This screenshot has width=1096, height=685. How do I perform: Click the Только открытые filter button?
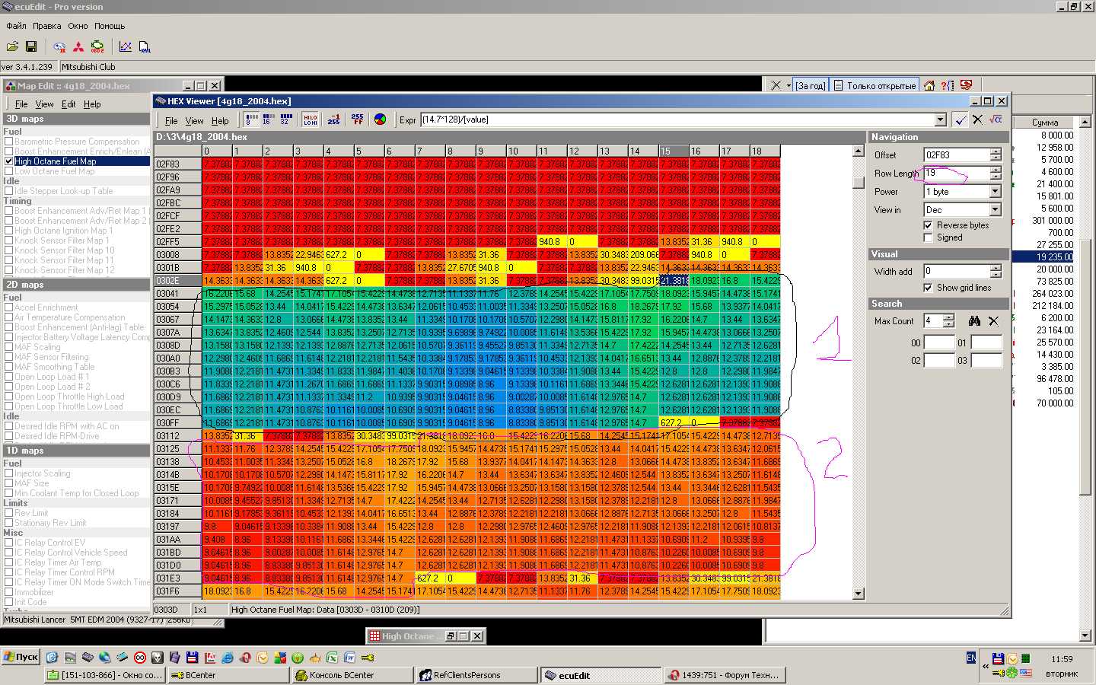click(x=874, y=85)
